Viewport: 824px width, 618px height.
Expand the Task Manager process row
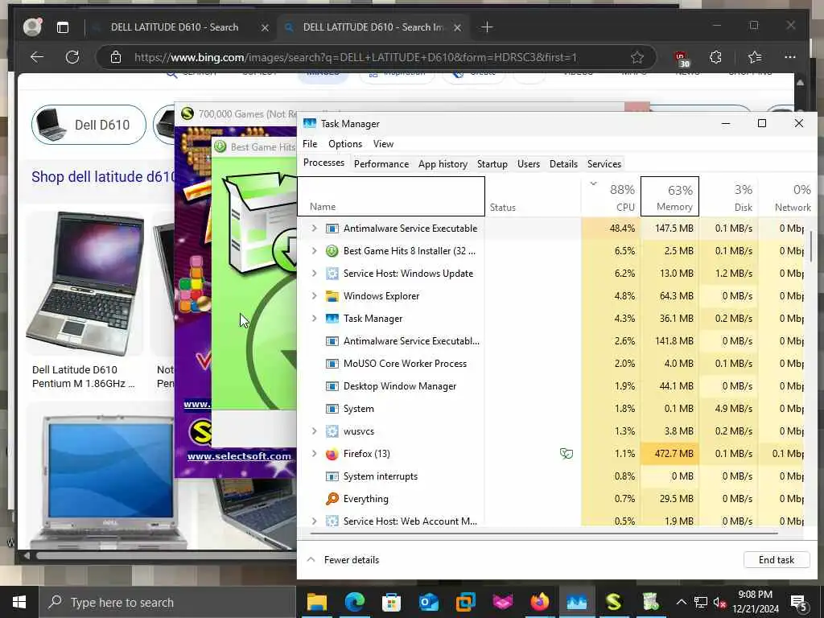pyautogui.click(x=315, y=319)
